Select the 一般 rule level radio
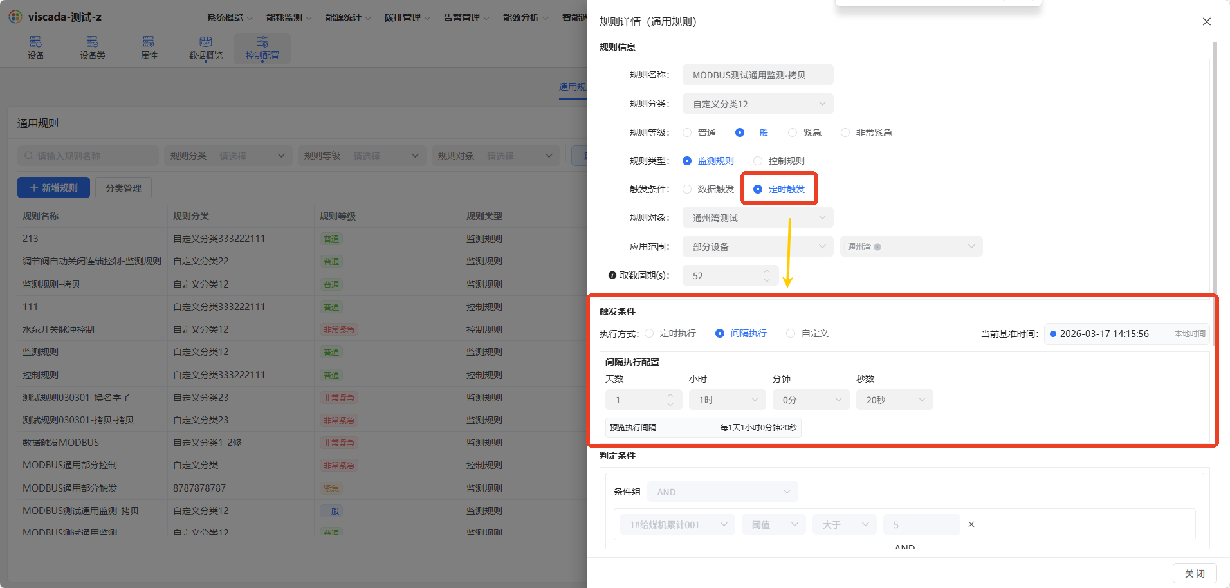This screenshot has width=1230, height=588. (x=740, y=133)
